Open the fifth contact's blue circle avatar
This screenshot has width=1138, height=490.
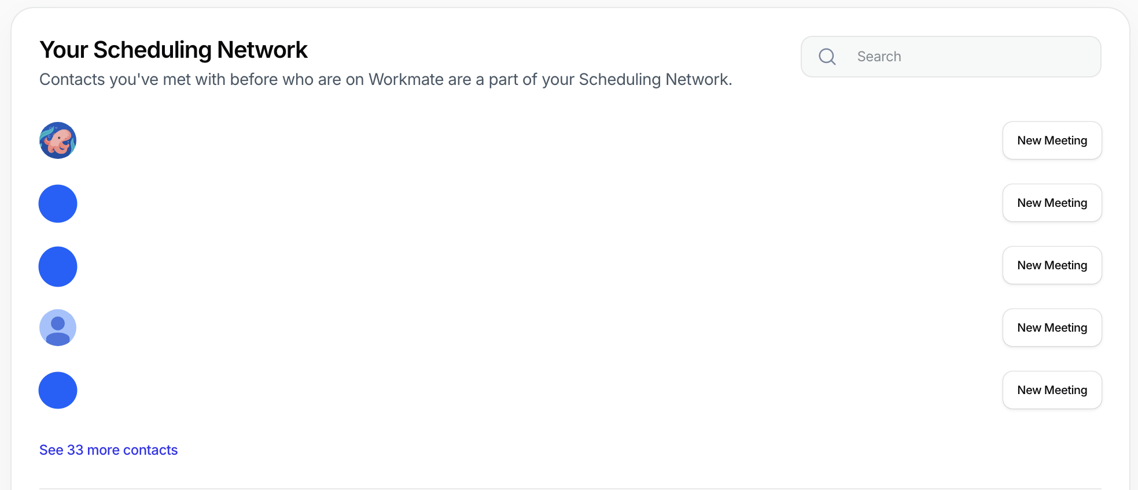click(58, 390)
